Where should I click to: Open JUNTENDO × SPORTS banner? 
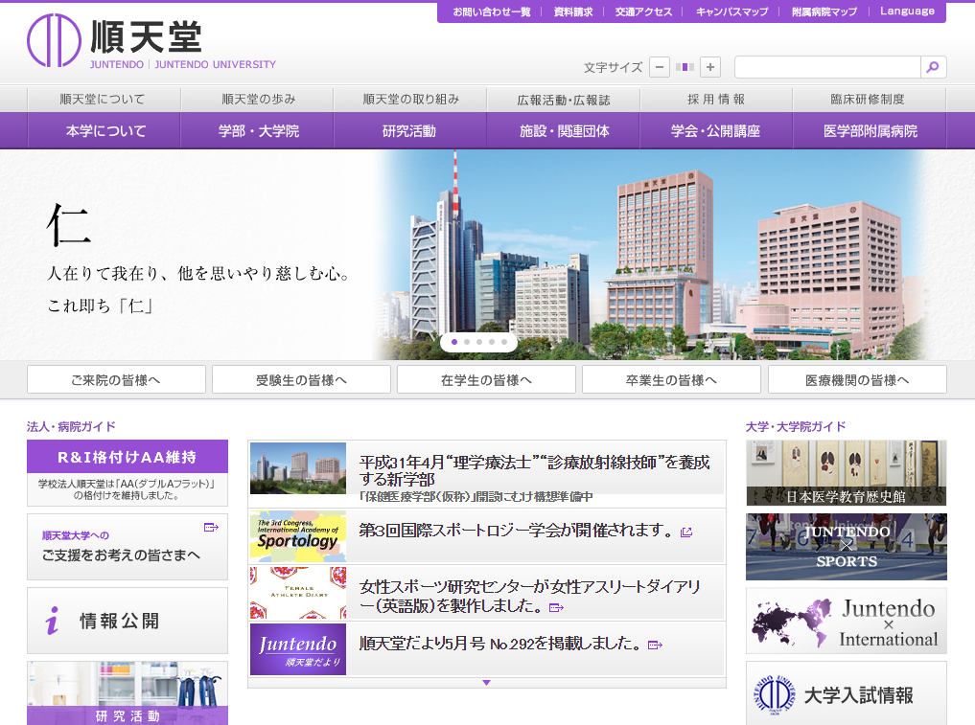pos(847,547)
